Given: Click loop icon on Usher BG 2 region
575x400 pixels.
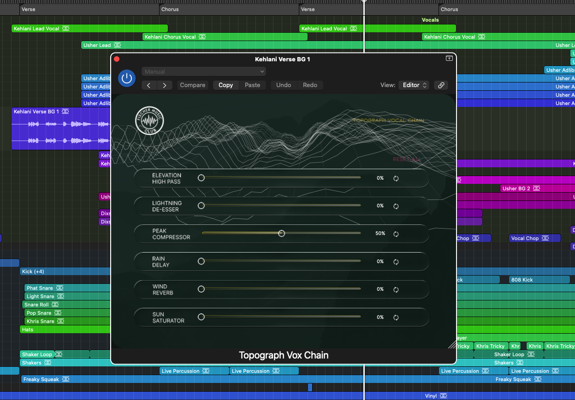Looking at the screenshot, I should [x=536, y=188].
